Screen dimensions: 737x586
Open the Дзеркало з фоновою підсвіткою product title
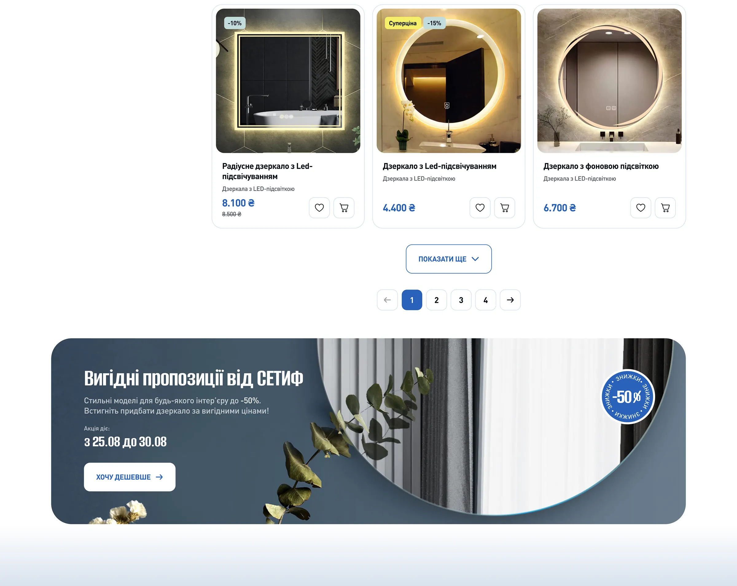[601, 166]
